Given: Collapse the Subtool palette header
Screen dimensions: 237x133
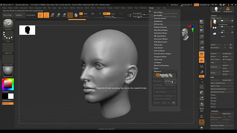Looking at the screenshot, I should pyautogui.click(x=214, y=15).
